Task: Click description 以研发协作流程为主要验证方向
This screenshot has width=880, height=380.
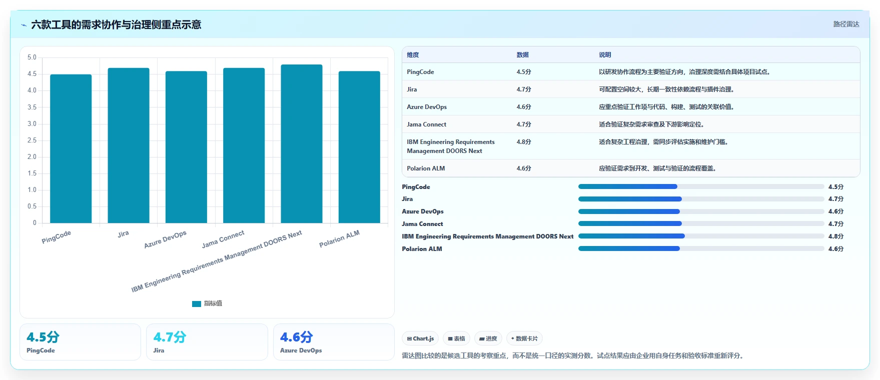Action: coord(685,72)
